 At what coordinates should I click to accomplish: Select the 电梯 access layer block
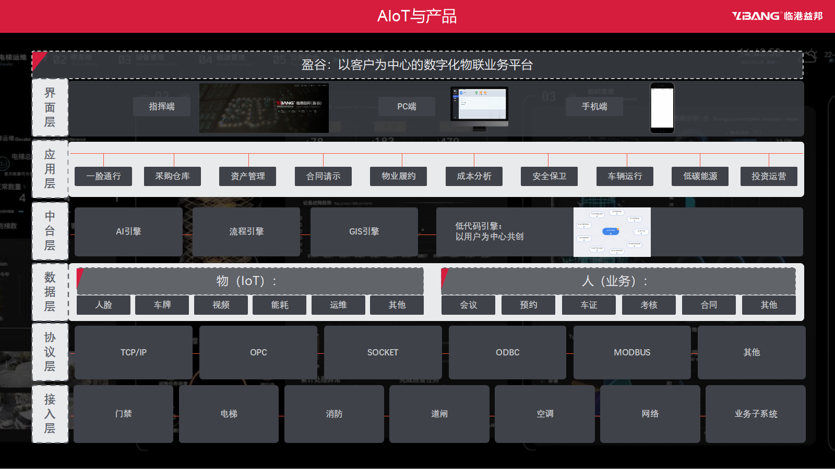[229, 414]
